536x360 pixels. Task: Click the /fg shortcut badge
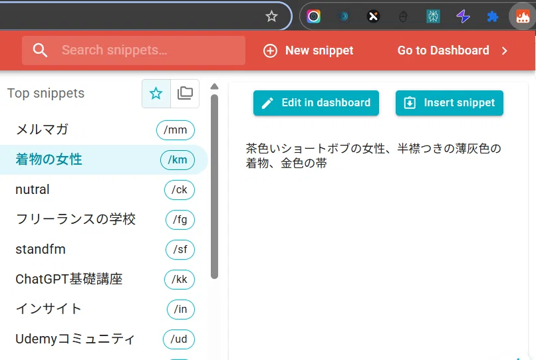180,220
